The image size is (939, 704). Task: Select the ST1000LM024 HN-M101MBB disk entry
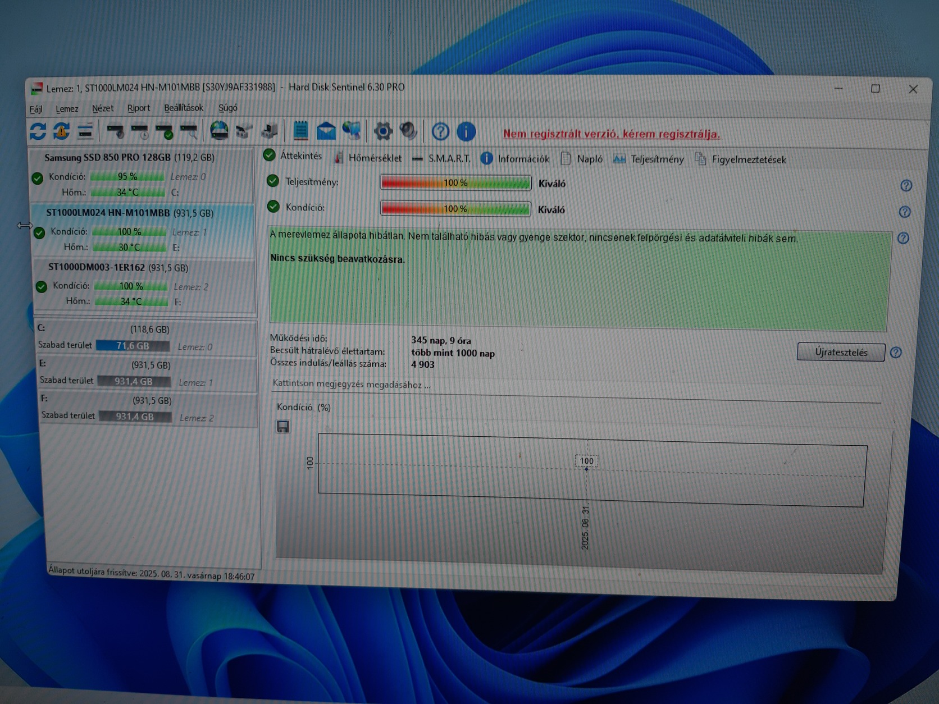144,230
